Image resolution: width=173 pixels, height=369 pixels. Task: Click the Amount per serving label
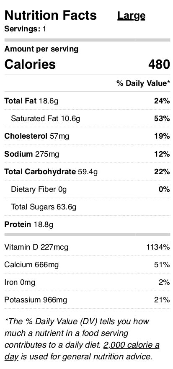(x=41, y=49)
